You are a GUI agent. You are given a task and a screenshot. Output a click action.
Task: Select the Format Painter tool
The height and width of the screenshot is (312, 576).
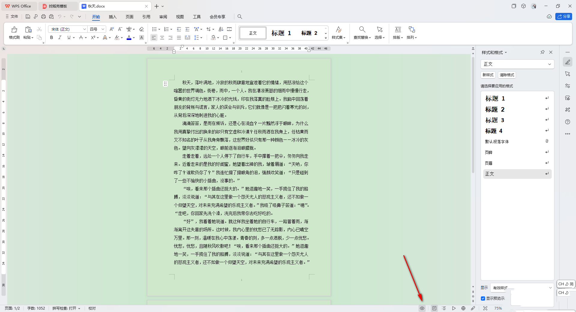click(14, 33)
